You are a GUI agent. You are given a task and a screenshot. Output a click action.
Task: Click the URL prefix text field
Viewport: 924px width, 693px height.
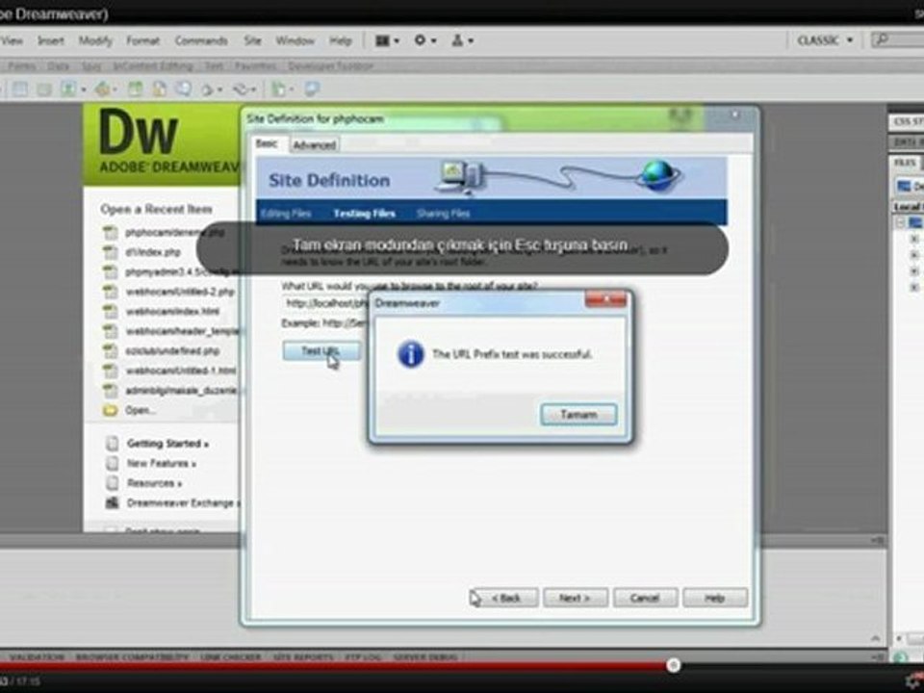click(326, 303)
